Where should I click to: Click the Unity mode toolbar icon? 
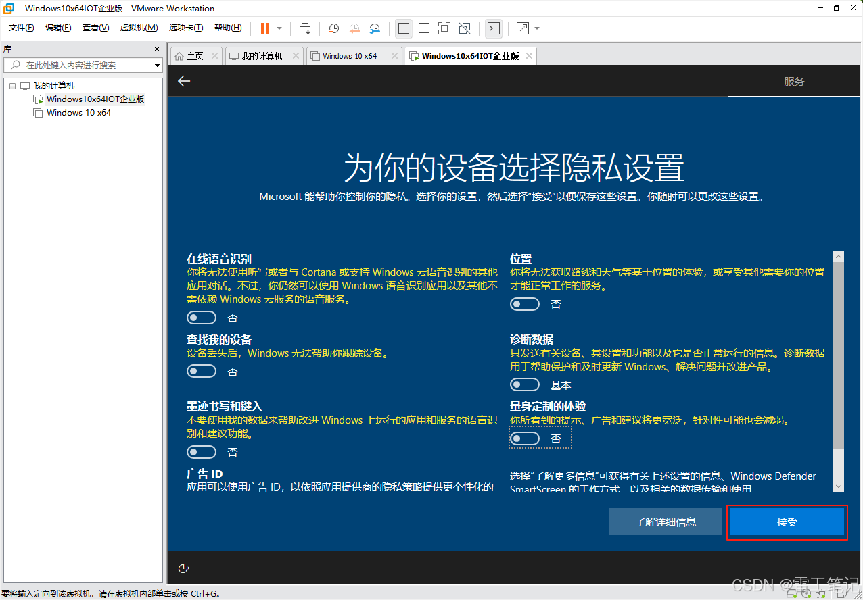point(465,28)
